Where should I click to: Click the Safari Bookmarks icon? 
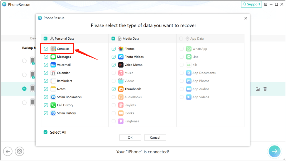coord(53,97)
